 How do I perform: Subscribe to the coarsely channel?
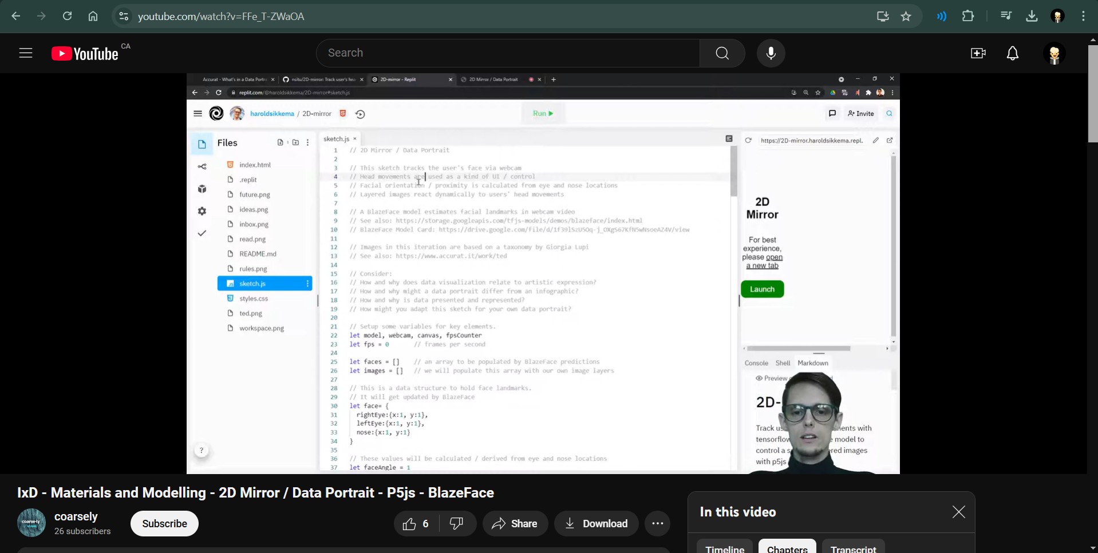pos(164,524)
